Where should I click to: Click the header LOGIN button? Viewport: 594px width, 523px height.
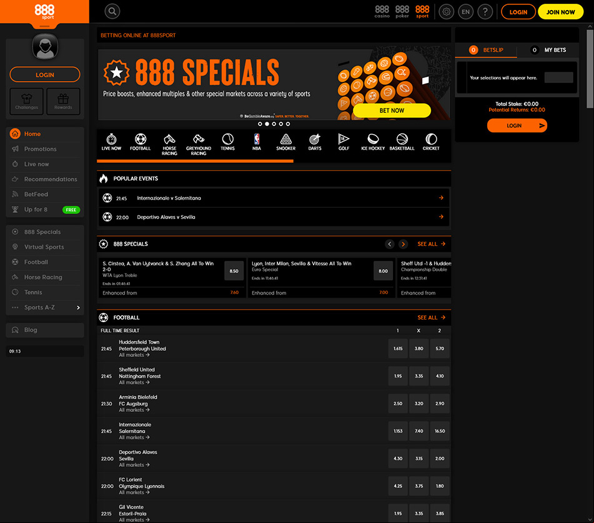coord(518,12)
